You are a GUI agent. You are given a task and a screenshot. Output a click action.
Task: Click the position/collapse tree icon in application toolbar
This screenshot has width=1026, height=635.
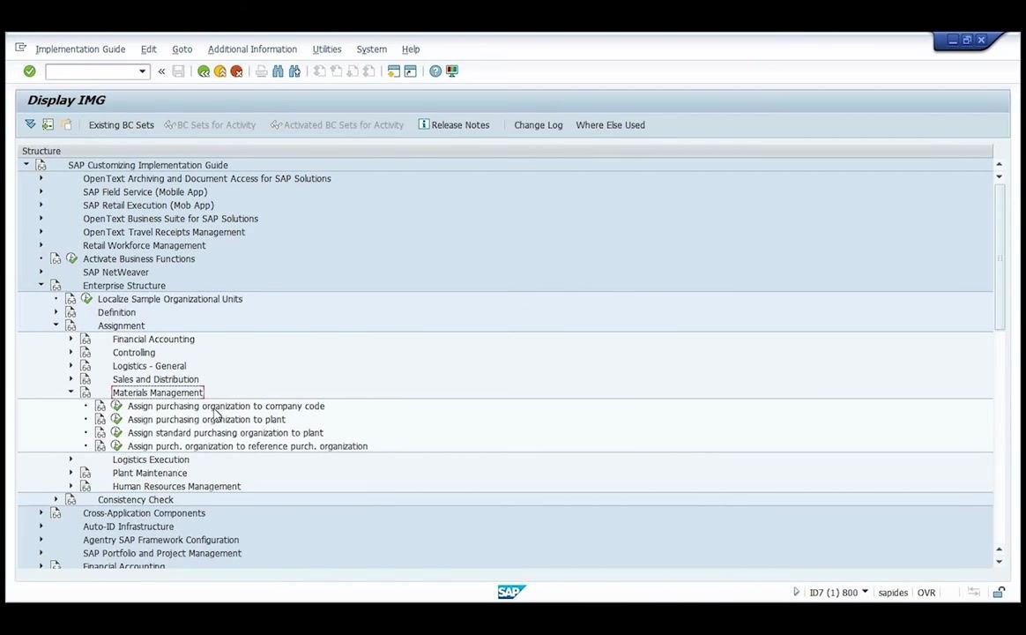click(48, 124)
